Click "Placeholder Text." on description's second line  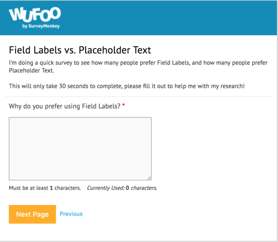pyautogui.click(x=32, y=71)
